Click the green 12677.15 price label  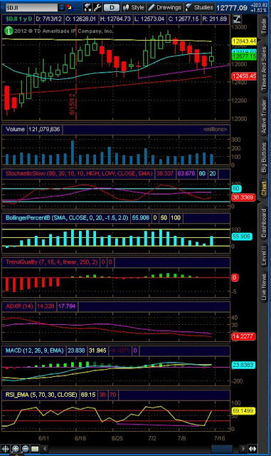[244, 56]
